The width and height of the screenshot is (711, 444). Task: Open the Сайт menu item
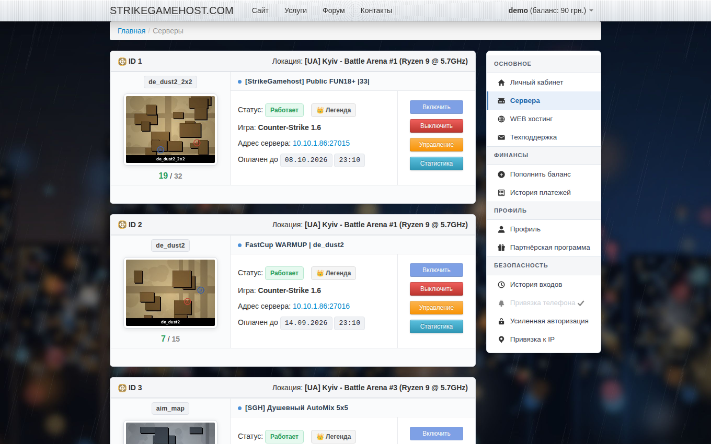(x=260, y=10)
